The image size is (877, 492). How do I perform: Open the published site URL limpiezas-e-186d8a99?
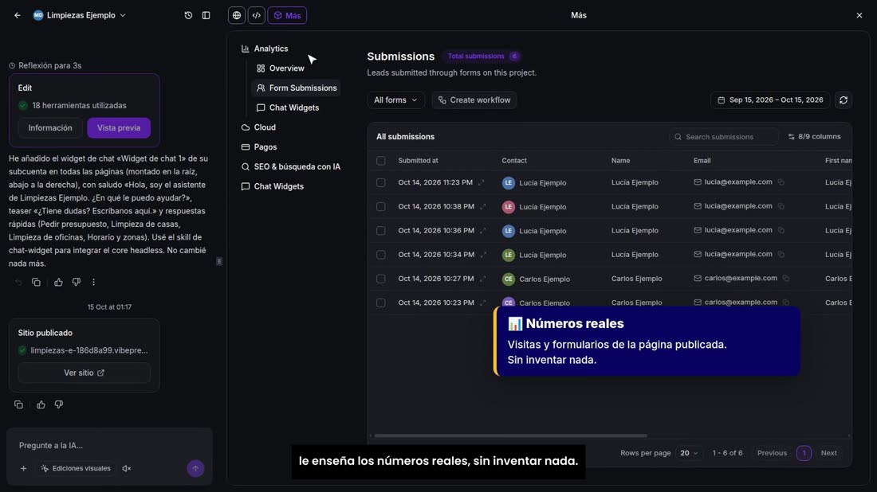click(89, 351)
